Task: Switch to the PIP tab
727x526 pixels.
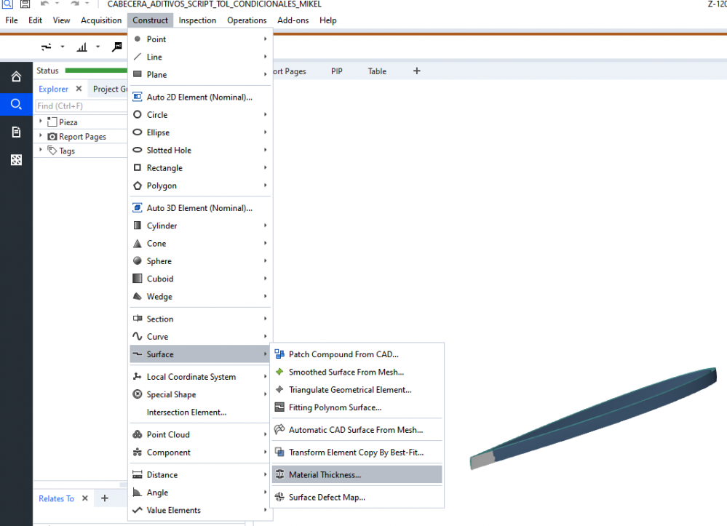Action: point(336,71)
